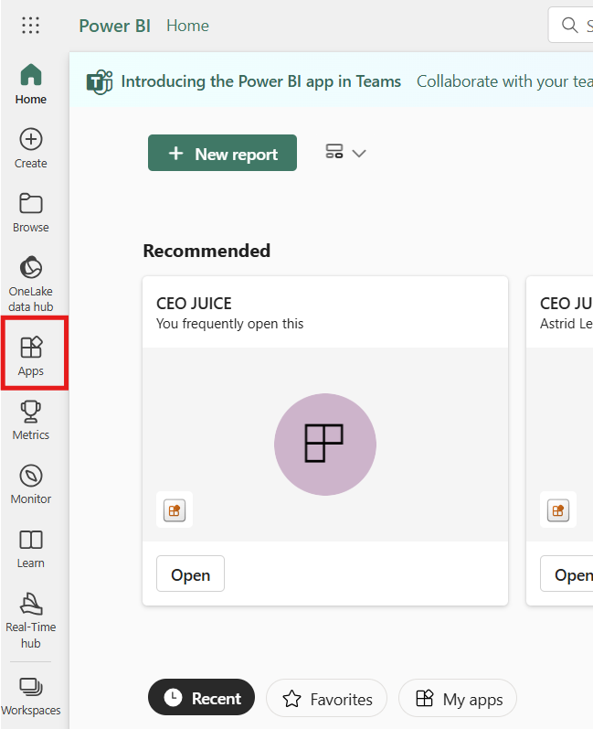Image resolution: width=593 pixels, height=729 pixels.
Task: Switch to the Favorites tab
Action: pos(326,698)
